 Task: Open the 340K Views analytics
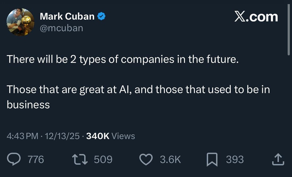[111, 136]
